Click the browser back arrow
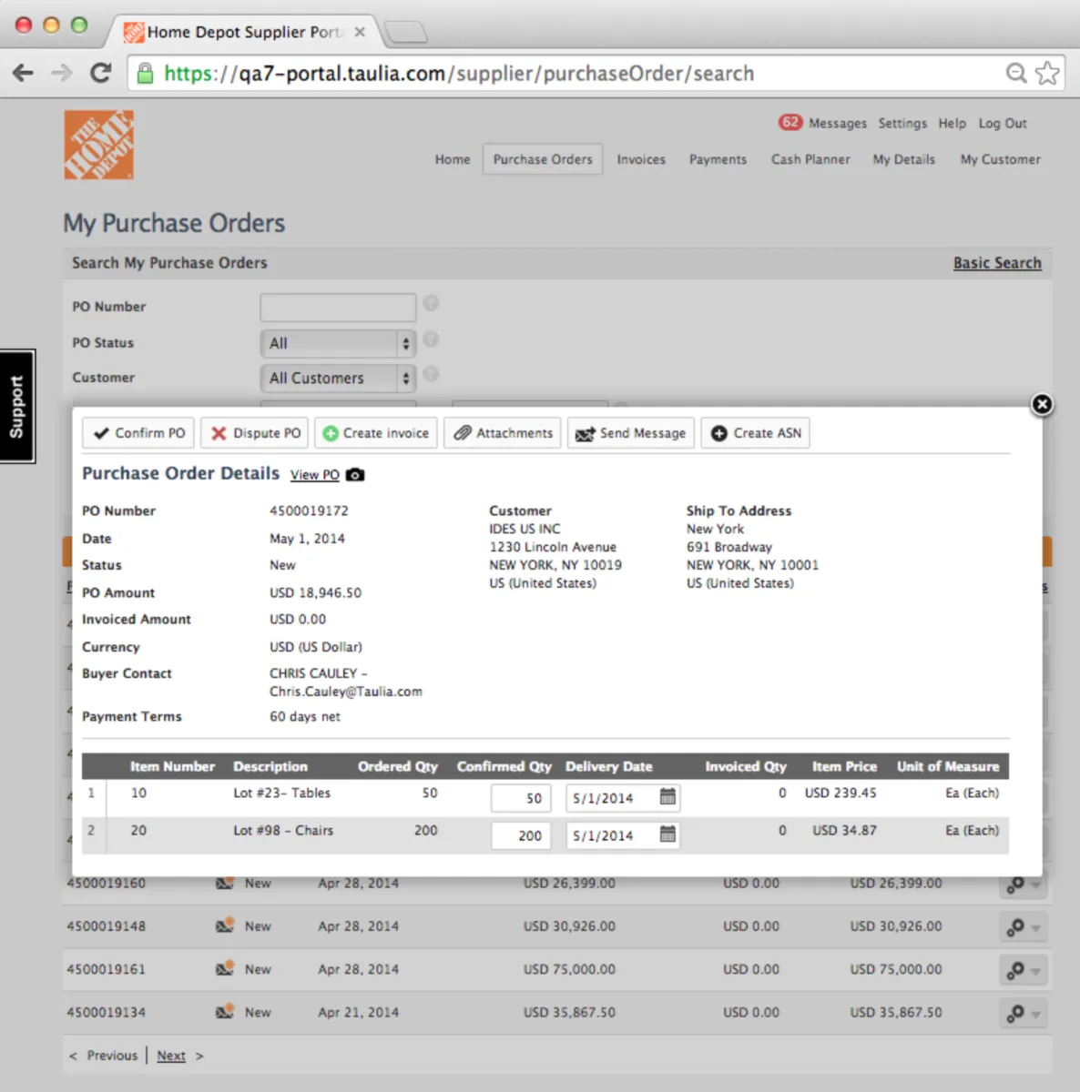The image size is (1080, 1092). click(x=23, y=73)
